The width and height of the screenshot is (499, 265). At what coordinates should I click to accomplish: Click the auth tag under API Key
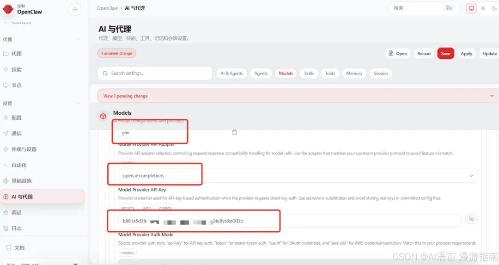click(147, 208)
